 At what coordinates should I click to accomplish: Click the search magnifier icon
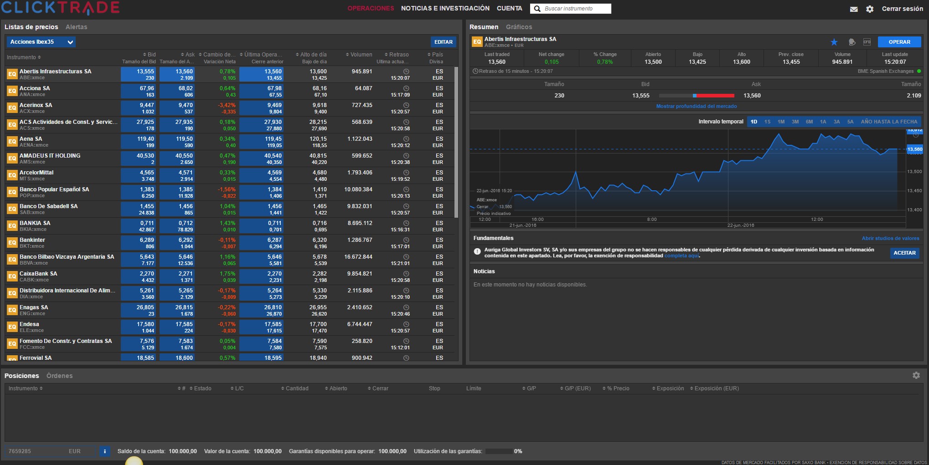click(x=537, y=9)
